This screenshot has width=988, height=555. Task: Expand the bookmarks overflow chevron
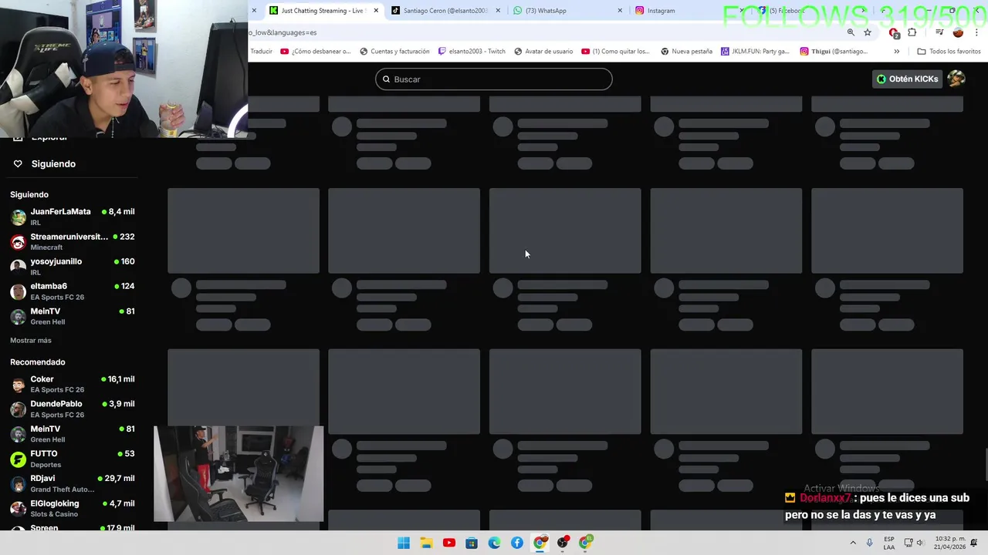point(896,52)
